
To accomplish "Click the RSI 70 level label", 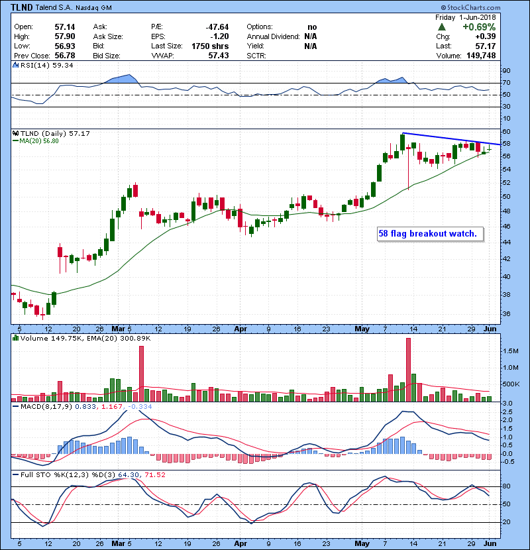I will tap(507, 83).
